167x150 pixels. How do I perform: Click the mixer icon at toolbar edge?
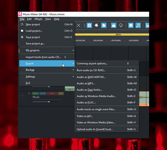click(x=147, y=25)
